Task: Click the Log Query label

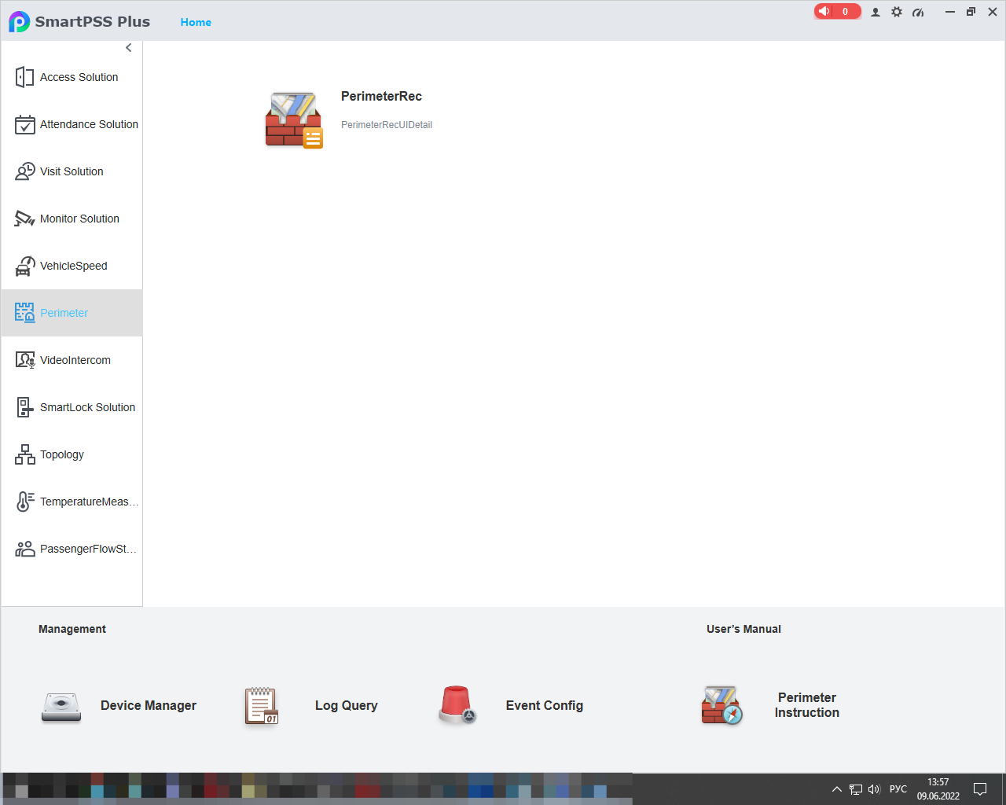Action: click(347, 706)
